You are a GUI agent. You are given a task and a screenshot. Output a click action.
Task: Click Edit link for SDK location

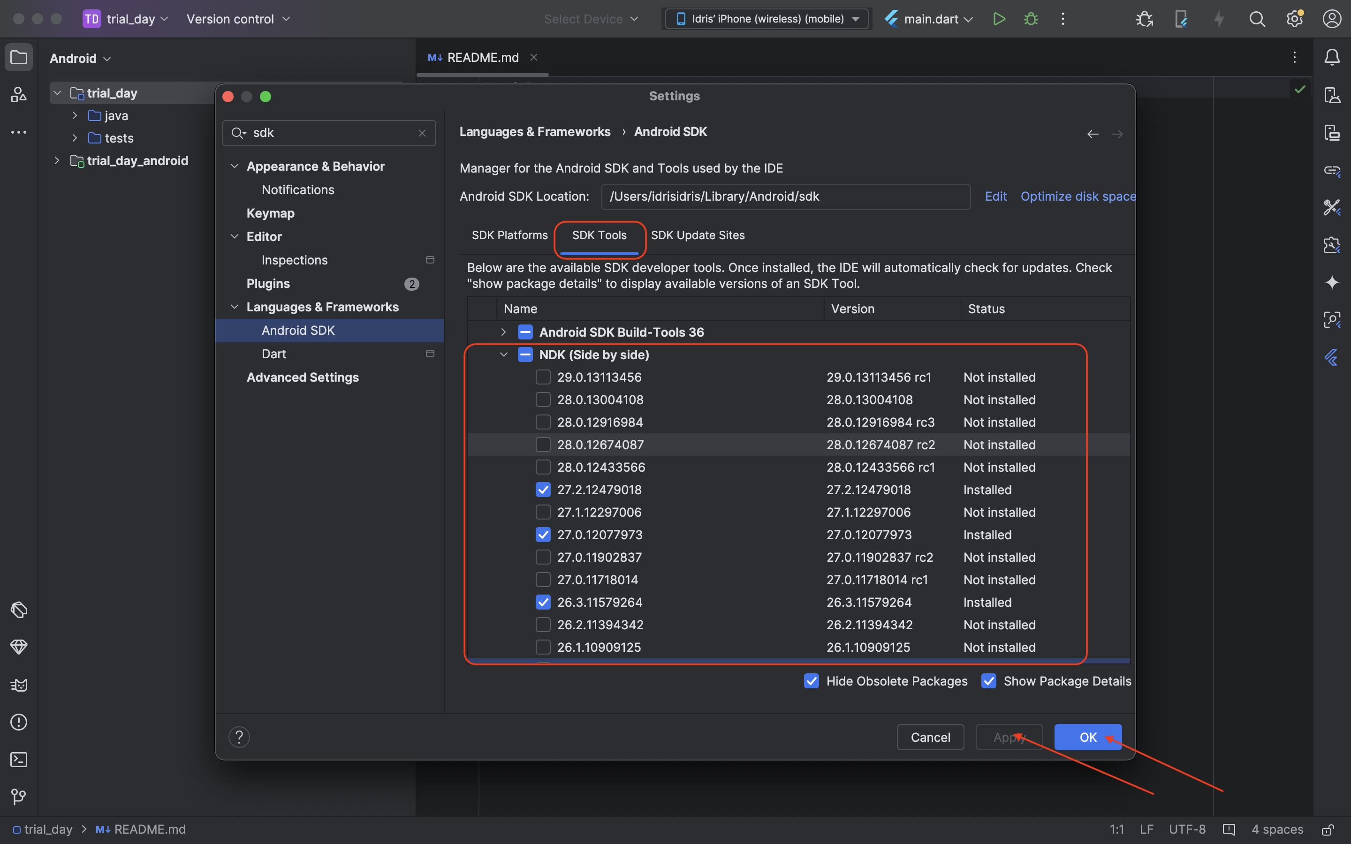point(995,196)
